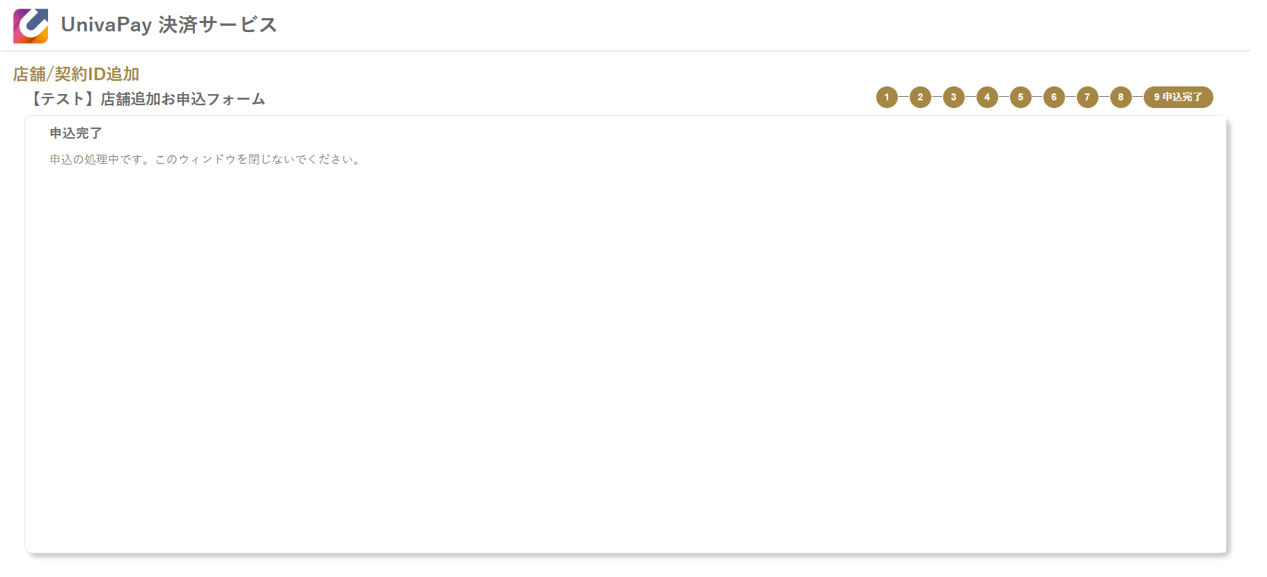Click the connector line between steps 4 and 5
The height and width of the screenshot is (577, 1267).
pos(1004,97)
